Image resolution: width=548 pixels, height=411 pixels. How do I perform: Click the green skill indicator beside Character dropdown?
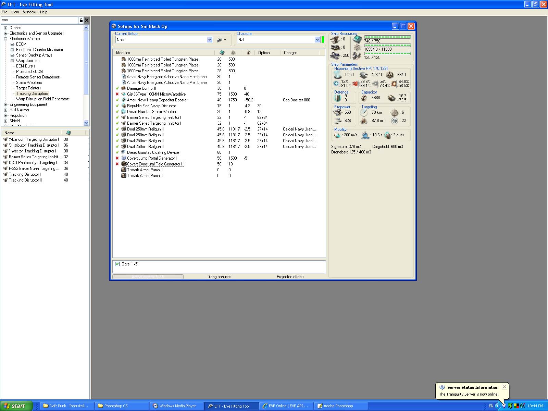click(x=323, y=40)
